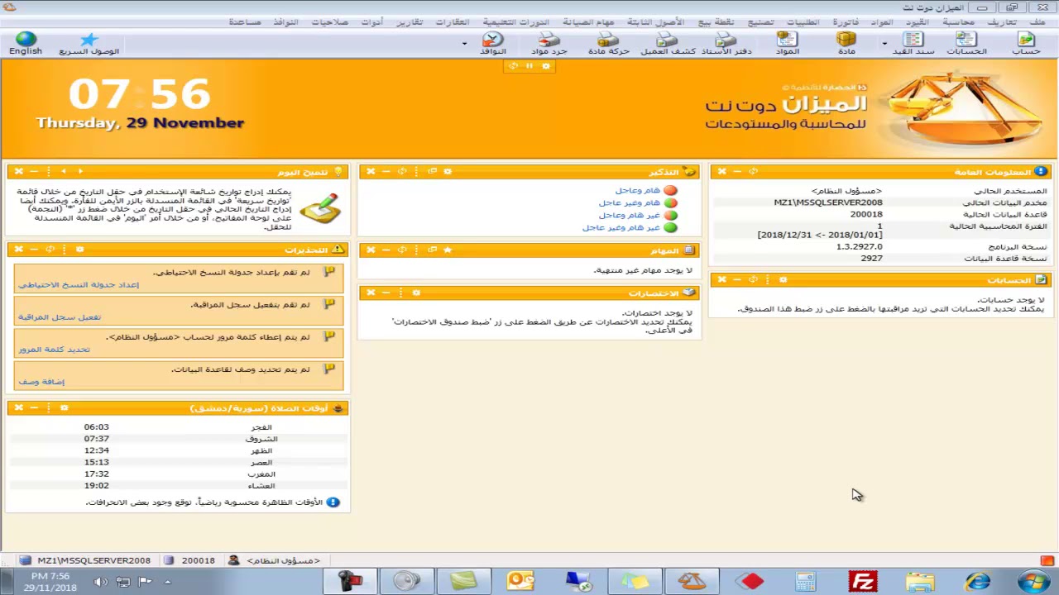The width and height of the screenshot is (1059, 595).
Task: Collapse the التحذيرات panel with minimize dash
Action: click(x=34, y=249)
